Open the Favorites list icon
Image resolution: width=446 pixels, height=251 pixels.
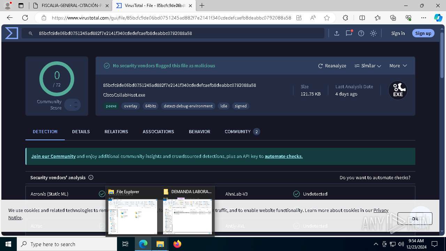click(378, 18)
